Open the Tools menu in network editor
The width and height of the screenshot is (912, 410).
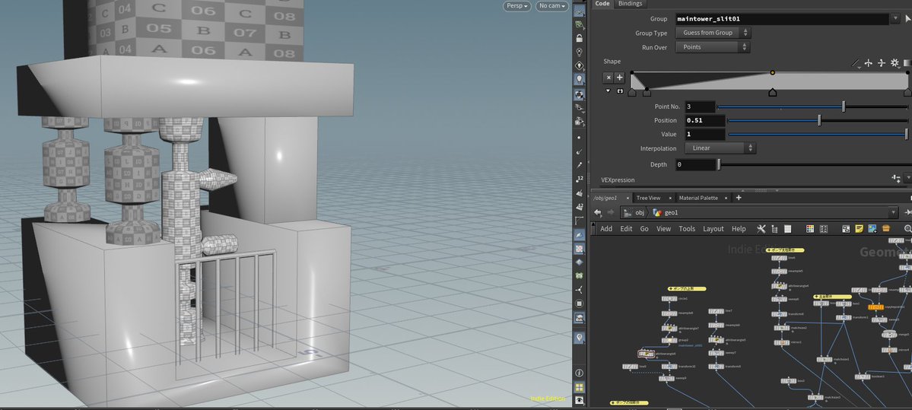(x=686, y=229)
